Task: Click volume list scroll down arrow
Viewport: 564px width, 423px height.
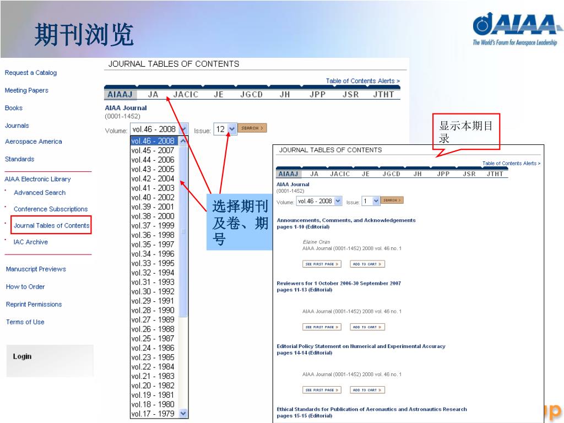Action: coord(183,414)
